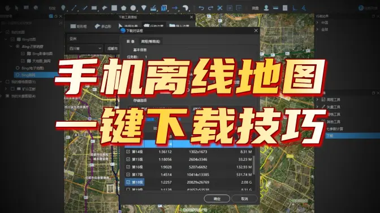
Task: Select the downward cone marker tool
Action: [144, 8]
